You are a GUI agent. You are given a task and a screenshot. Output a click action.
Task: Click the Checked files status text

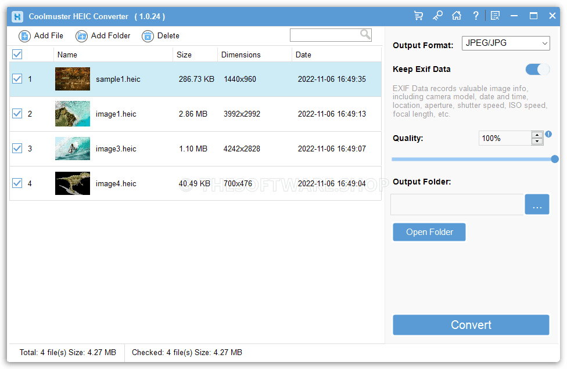187,352
